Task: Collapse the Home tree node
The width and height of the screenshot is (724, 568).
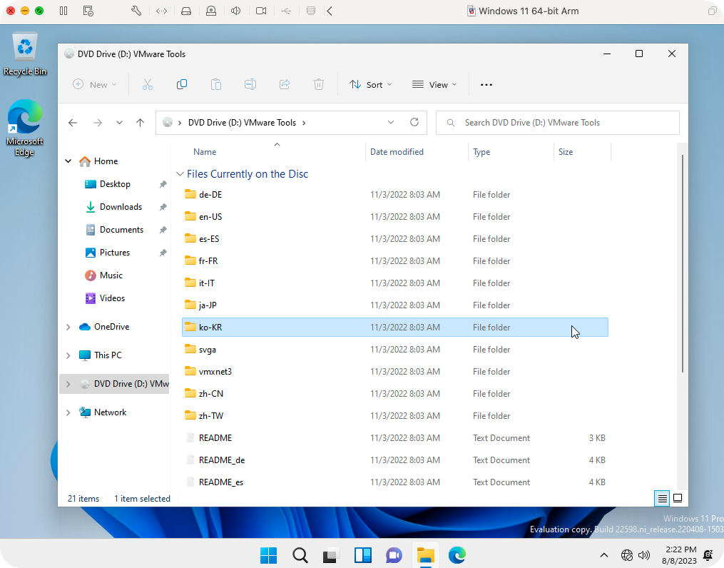Action: click(68, 161)
